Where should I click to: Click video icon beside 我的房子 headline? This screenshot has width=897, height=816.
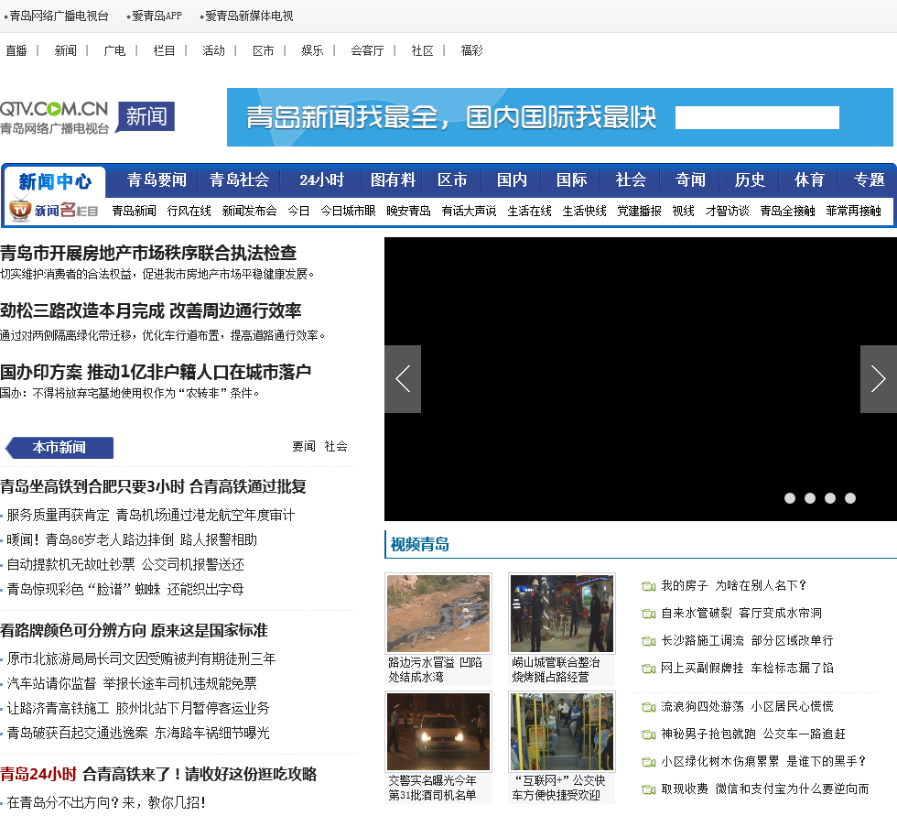pyautogui.click(x=649, y=586)
